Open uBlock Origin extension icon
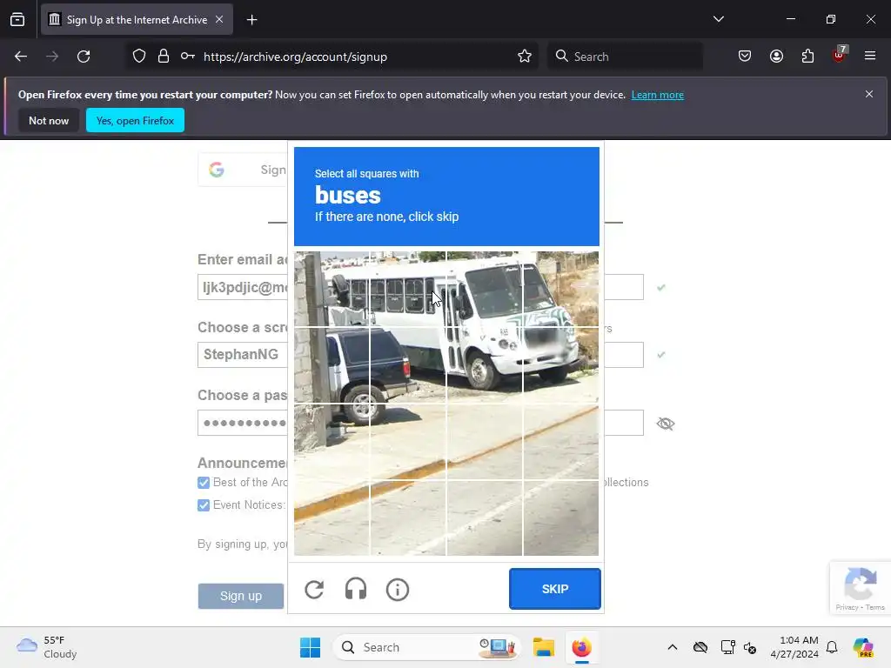Viewport: 891px width, 668px height. pos(840,55)
